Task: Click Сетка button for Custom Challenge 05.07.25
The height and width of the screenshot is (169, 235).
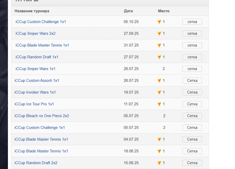Action: pyautogui.click(x=192, y=128)
